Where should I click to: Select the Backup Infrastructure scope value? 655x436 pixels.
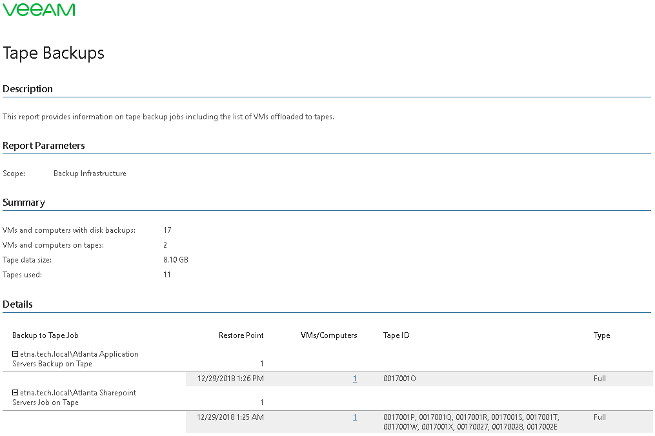coord(90,173)
